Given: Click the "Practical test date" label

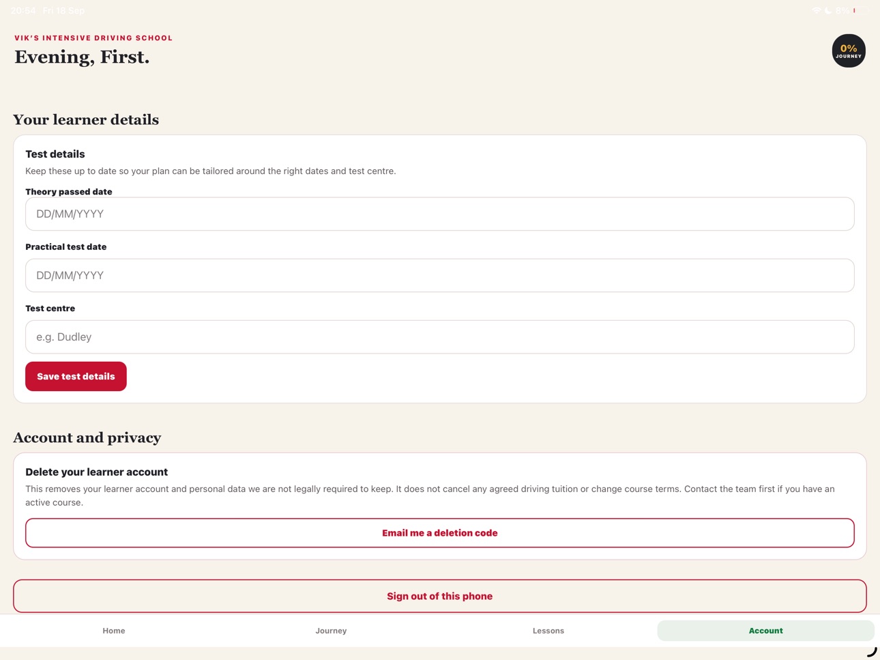Looking at the screenshot, I should pyautogui.click(x=66, y=247).
